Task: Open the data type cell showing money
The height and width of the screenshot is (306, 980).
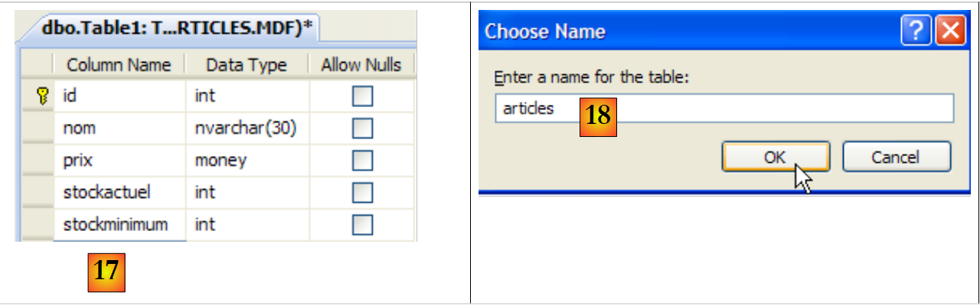Action: [x=246, y=161]
